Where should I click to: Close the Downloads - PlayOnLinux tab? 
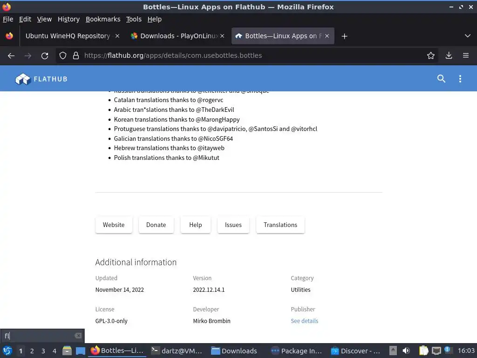click(x=222, y=36)
